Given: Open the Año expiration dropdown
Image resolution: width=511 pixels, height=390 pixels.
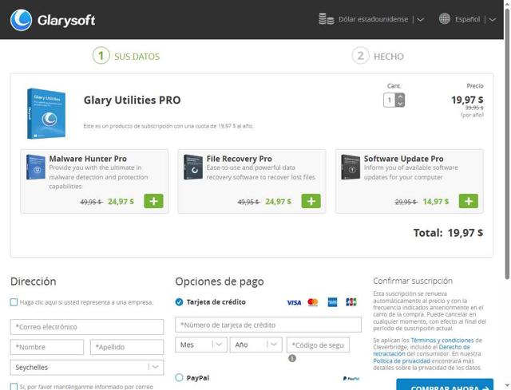Looking at the screenshot, I should point(255,345).
